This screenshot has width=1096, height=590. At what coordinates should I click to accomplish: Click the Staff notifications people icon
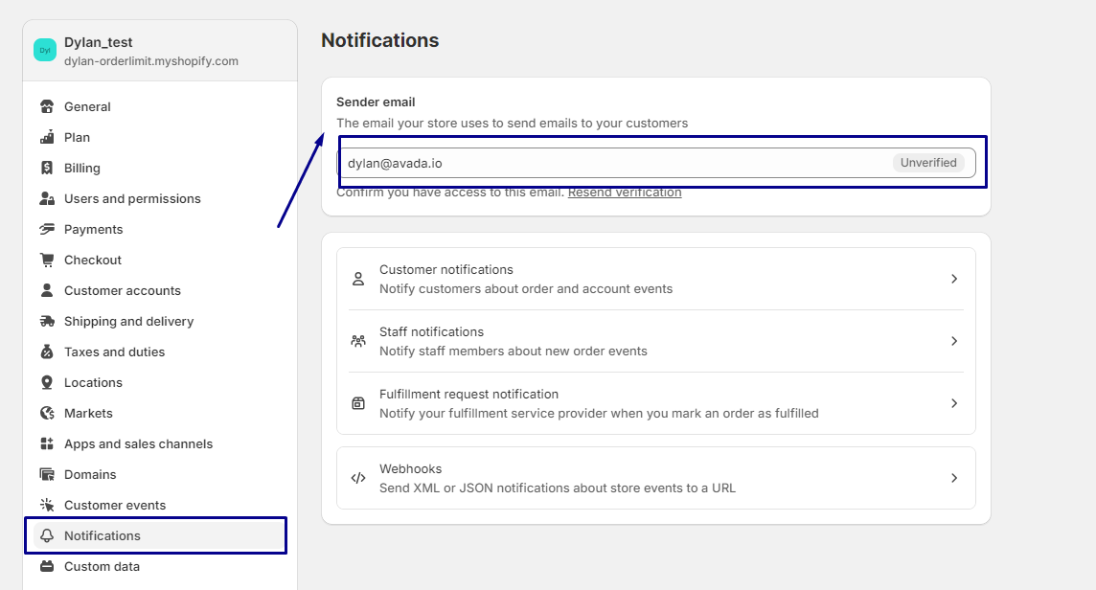click(x=358, y=340)
